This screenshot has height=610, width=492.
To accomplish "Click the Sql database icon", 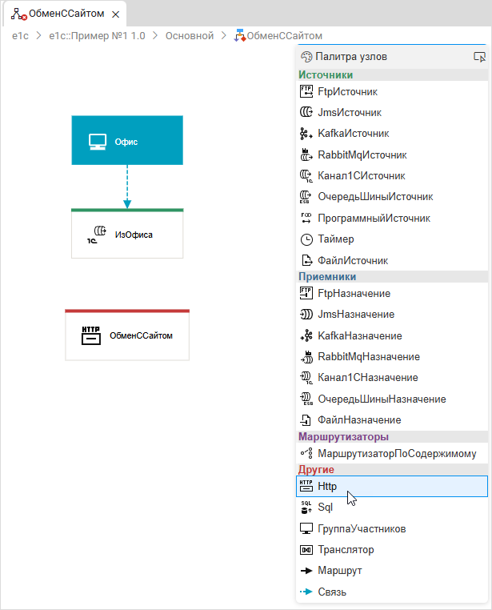I will [x=306, y=508].
